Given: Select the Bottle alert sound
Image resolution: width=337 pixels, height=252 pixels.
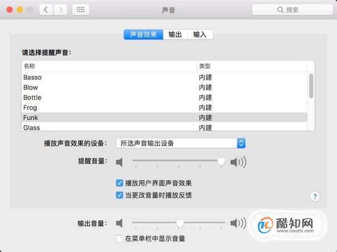Looking at the screenshot, I should point(165,98).
